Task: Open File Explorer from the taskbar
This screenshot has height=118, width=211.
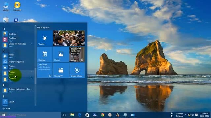Action: pos(72,115)
